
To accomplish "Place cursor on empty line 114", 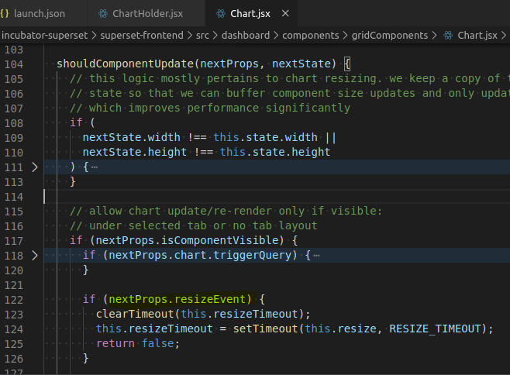I will click(x=277, y=197).
